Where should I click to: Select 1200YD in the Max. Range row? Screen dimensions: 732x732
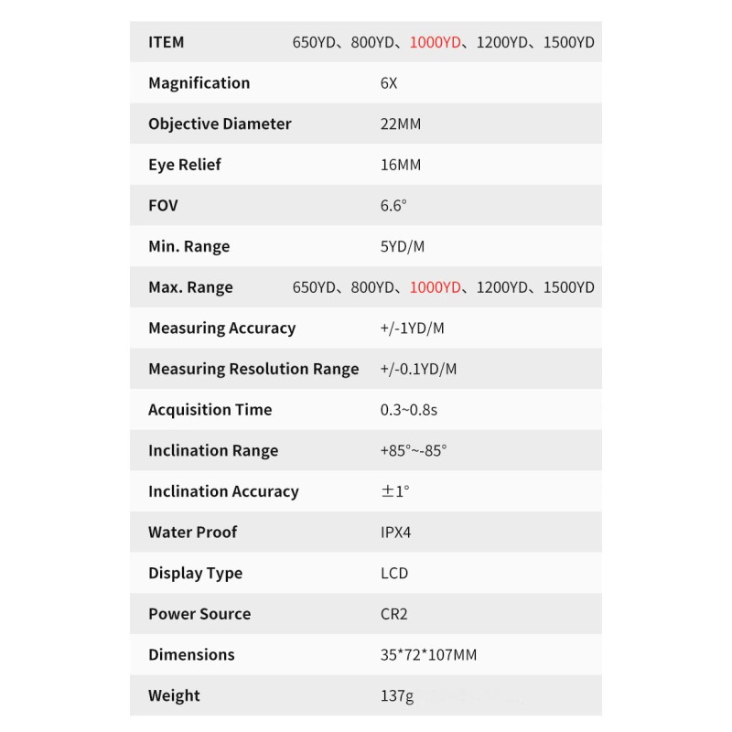[x=502, y=287]
